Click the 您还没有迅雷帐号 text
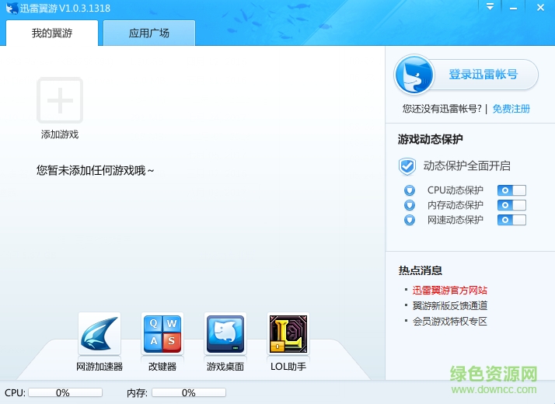 (442, 109)
